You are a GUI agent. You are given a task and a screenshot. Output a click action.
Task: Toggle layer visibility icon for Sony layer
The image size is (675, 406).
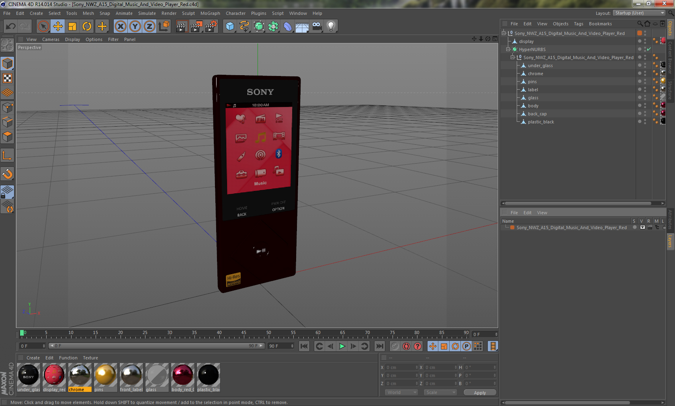click(x=642, y=228)
